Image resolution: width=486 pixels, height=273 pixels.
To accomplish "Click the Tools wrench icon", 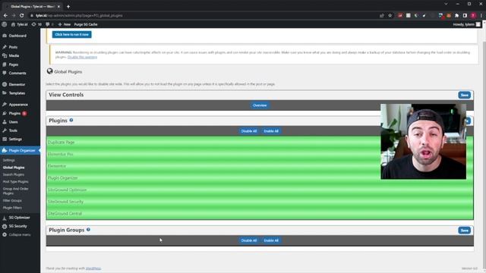I will coord(5,130).
